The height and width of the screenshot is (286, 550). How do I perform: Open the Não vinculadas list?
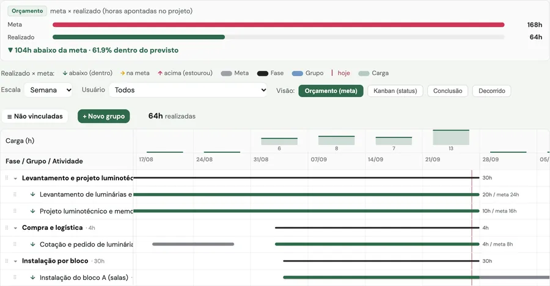coord(35,116)
